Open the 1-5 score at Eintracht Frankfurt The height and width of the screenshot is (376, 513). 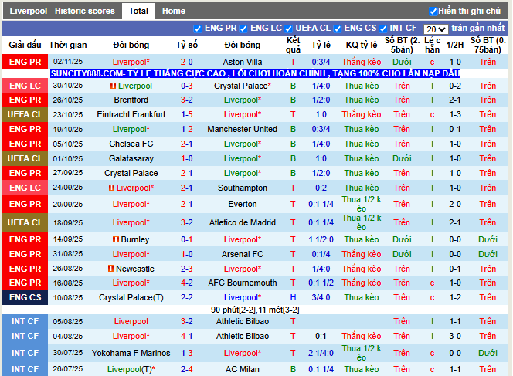pos(187,114)
